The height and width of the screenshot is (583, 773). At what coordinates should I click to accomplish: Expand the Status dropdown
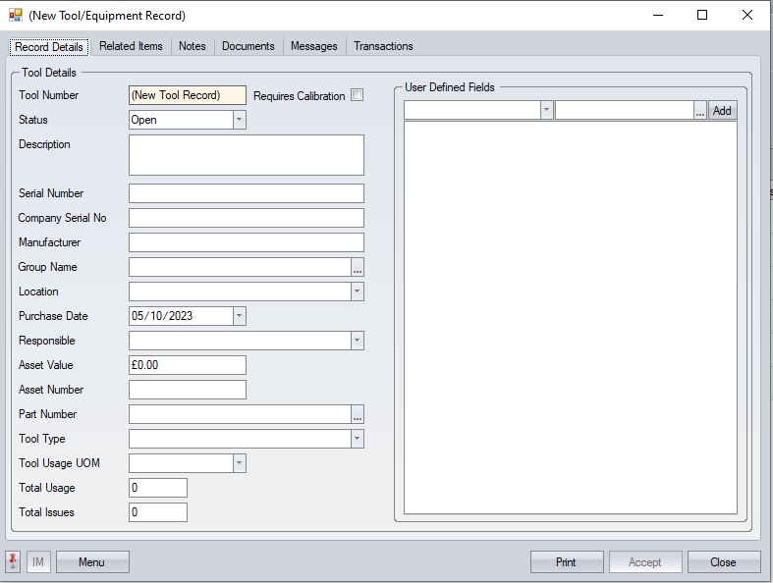(239, 120)
